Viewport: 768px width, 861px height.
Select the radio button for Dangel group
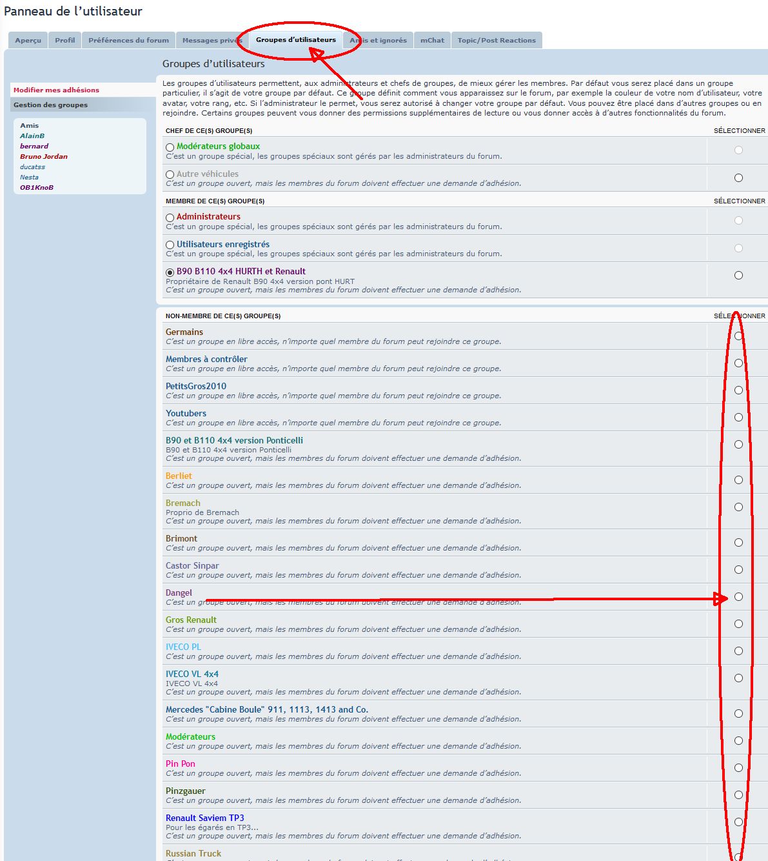click(x=738, y=597)
